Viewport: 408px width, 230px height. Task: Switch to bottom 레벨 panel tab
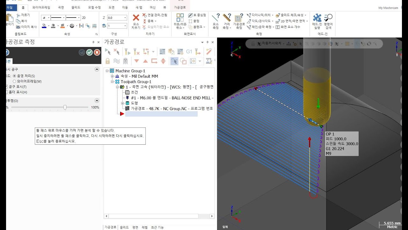(145, 227)
